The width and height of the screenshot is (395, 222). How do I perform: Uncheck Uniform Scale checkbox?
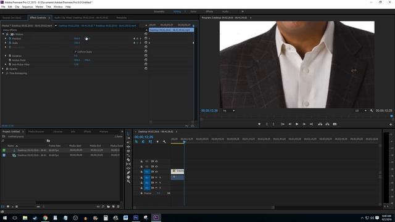[75, 52]
